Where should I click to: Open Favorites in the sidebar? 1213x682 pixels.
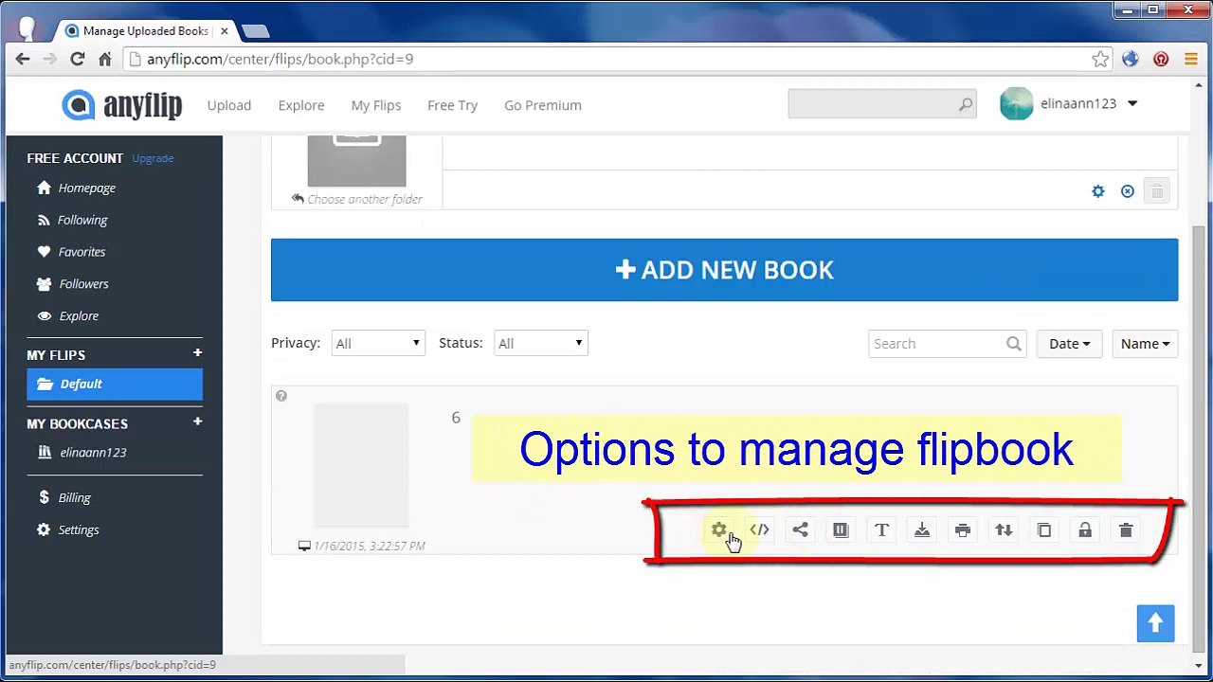coord(81,252)
